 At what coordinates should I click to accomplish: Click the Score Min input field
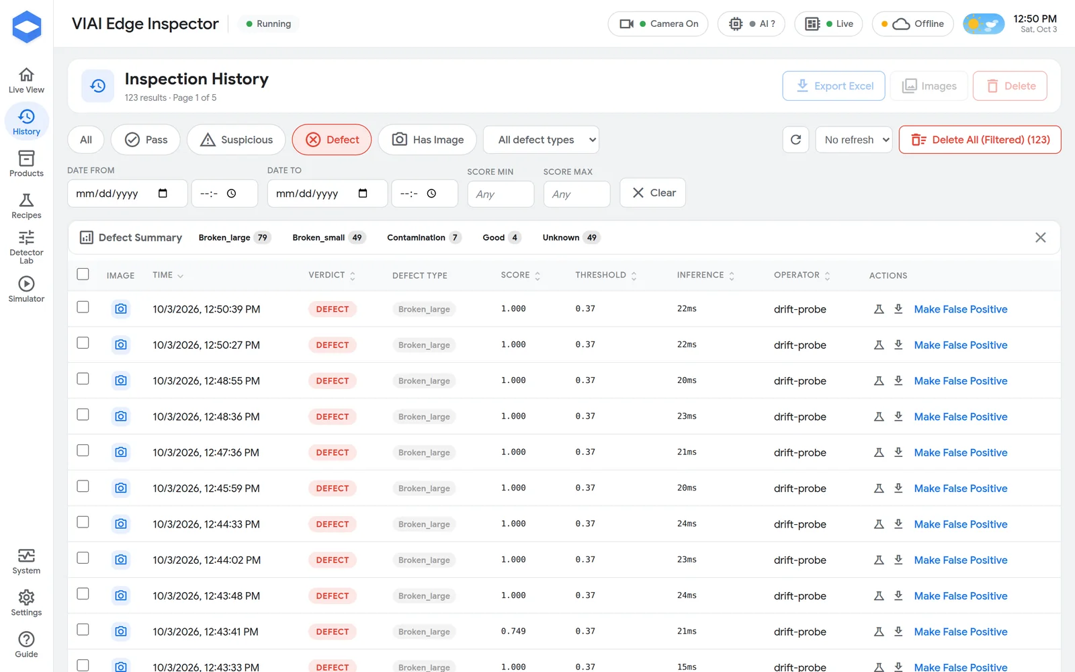click(x=501, y=194)
